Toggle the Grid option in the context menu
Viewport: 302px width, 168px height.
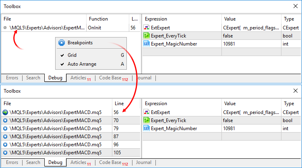pyautogui.click(x=72, y=55)
